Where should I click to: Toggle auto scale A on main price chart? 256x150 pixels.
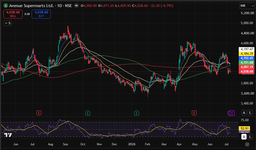click(244, 113)
